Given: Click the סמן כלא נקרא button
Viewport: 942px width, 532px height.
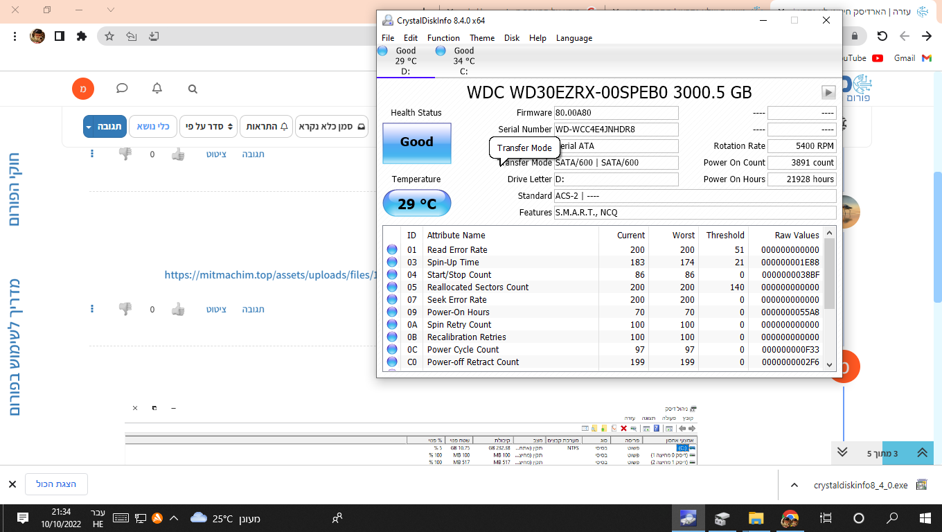Looking at the screenshot, I should pyautogui.click(x=332, y=127).
